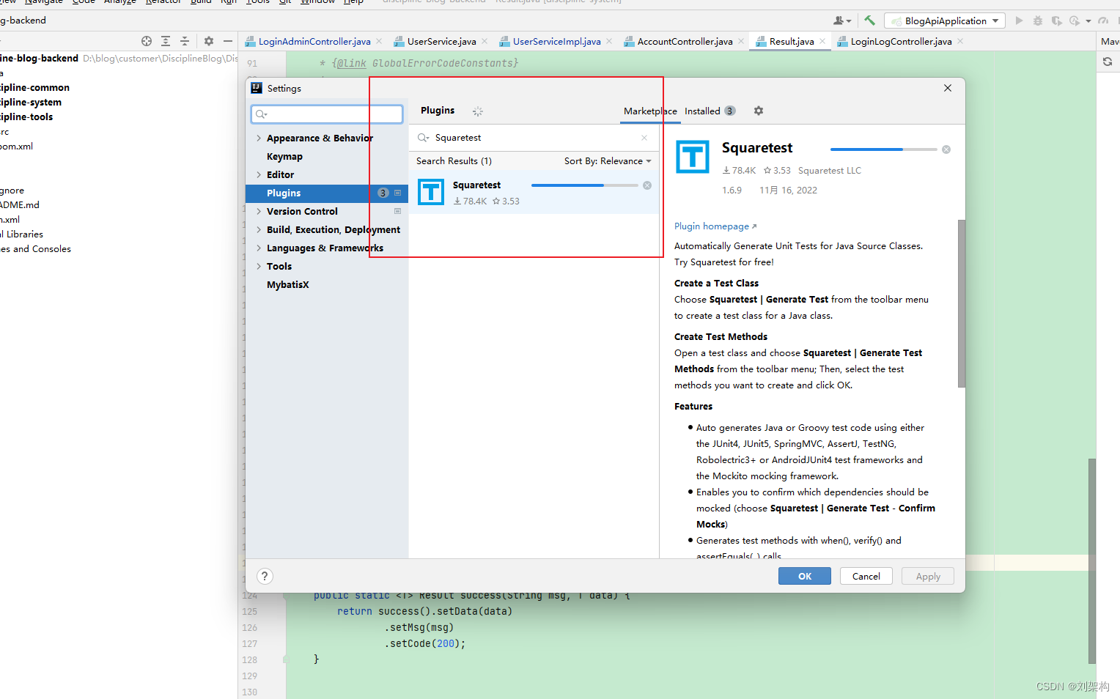The width and height of the screenshot is (1120, 699).
Task: Click the project-level icon on Plugins row
Action: (398, 193)
